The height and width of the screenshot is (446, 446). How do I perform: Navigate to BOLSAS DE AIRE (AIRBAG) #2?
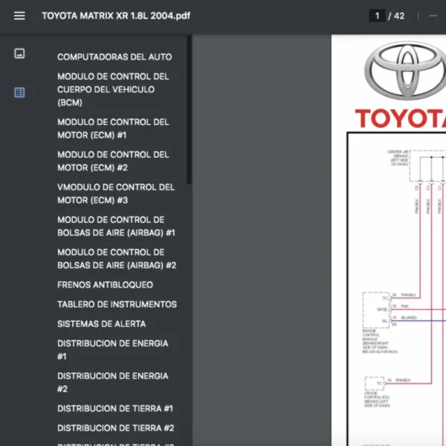[116, 259]
